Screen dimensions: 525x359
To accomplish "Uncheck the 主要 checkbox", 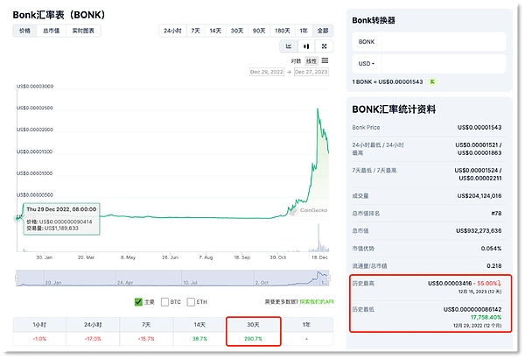I will (x=138, y=302).
